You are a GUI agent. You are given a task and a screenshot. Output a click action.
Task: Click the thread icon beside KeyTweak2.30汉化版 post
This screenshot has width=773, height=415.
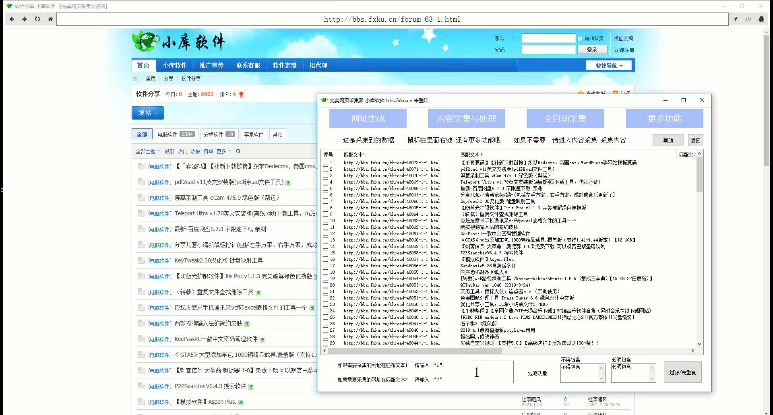click(x=141, y=260)
